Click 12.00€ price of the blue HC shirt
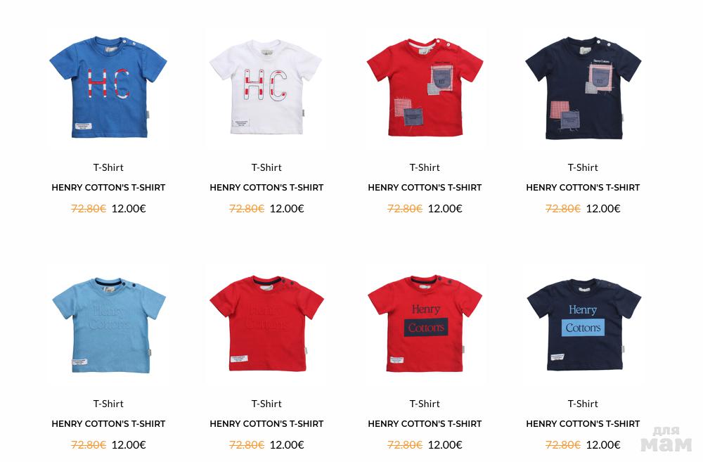This screenshot has height=462, width=703. (129, 209)
